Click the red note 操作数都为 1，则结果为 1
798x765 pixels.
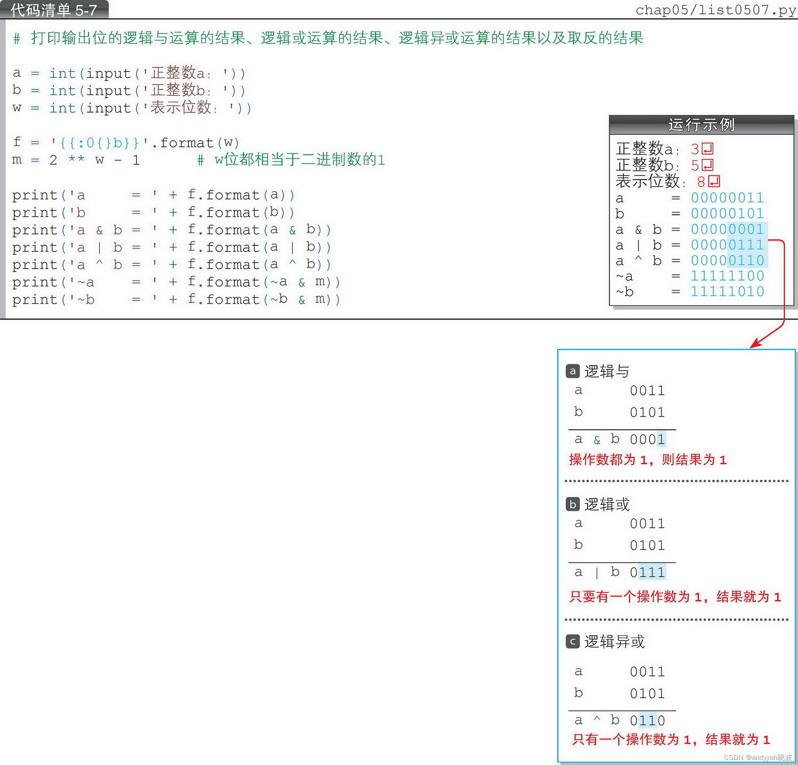pyautogui.click(x=648, y=460)
